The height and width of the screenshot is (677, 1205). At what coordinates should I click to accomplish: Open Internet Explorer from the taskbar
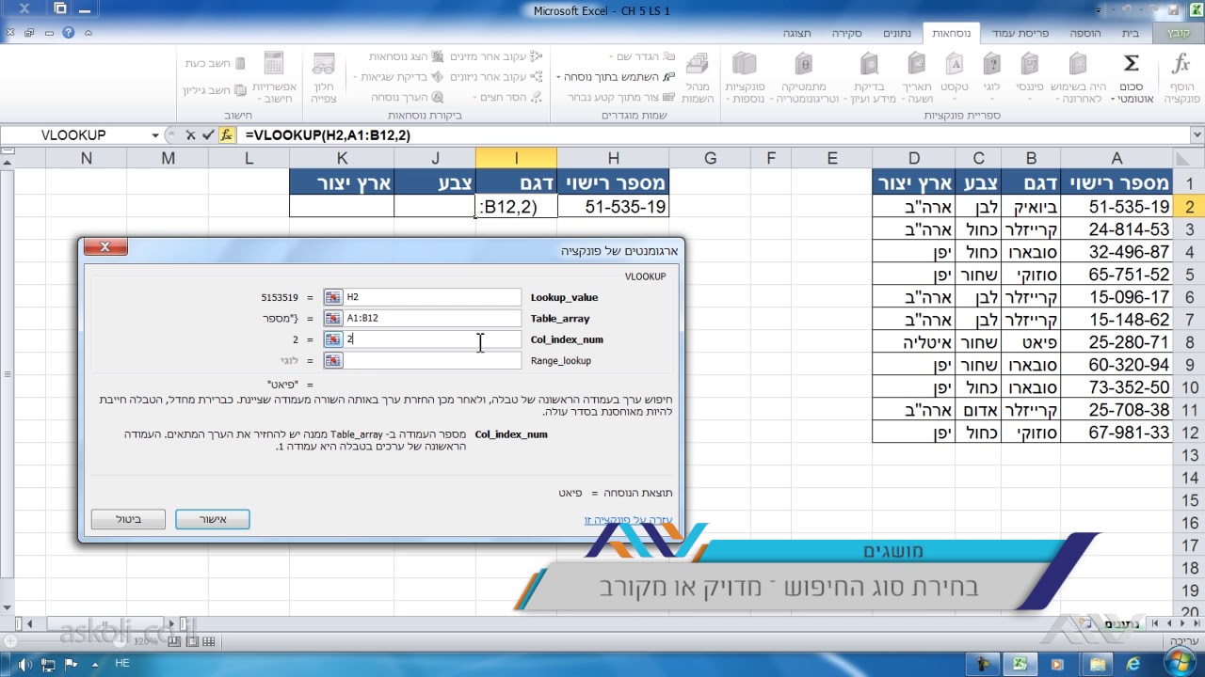(1133, 664)
